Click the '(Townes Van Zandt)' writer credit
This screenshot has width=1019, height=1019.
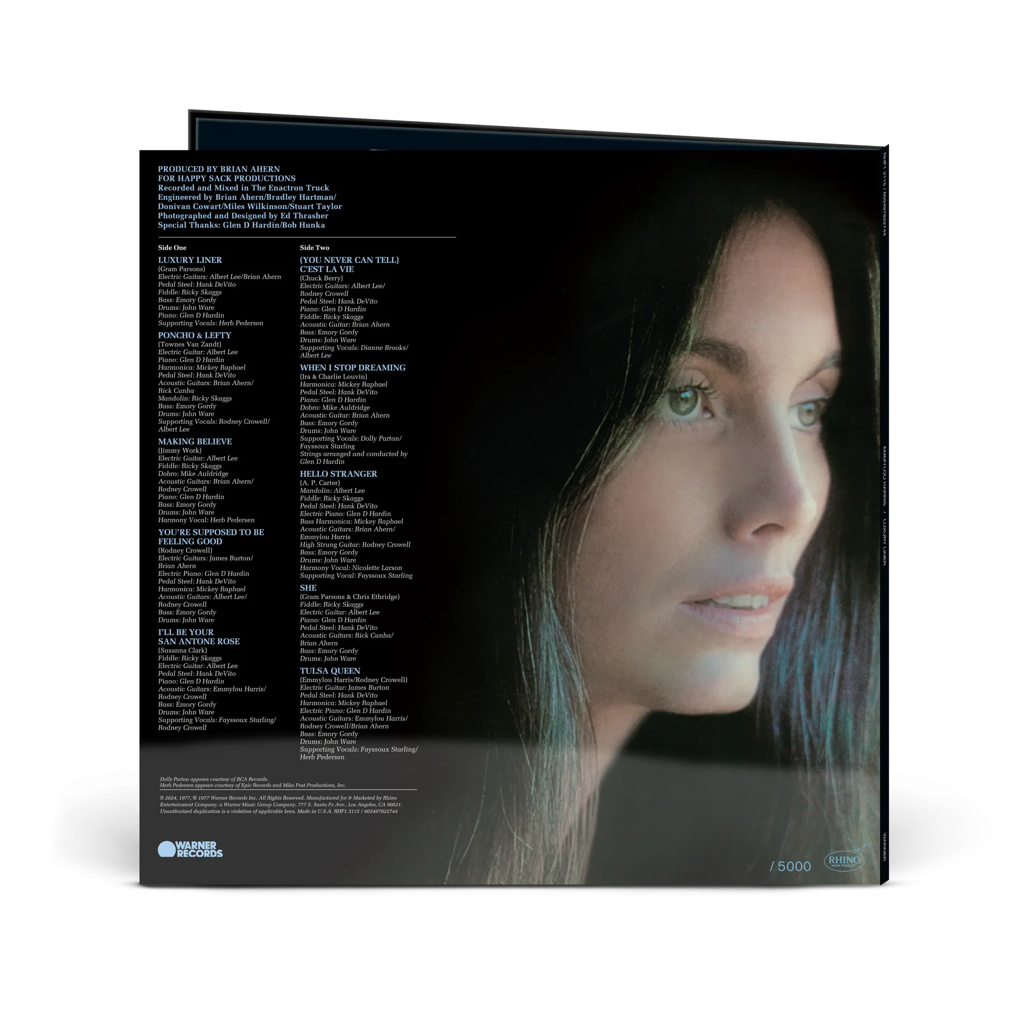tap(190, 344)
